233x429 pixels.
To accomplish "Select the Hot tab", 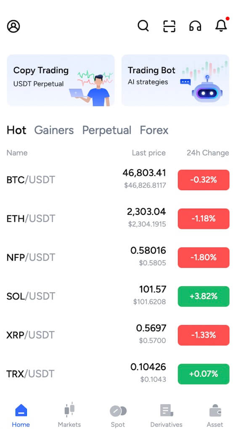I will point(16,130).
